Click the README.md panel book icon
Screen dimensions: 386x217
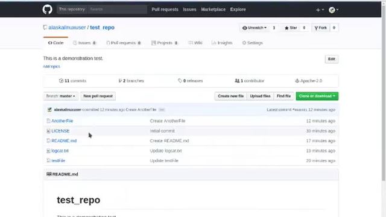click(49, 174)
